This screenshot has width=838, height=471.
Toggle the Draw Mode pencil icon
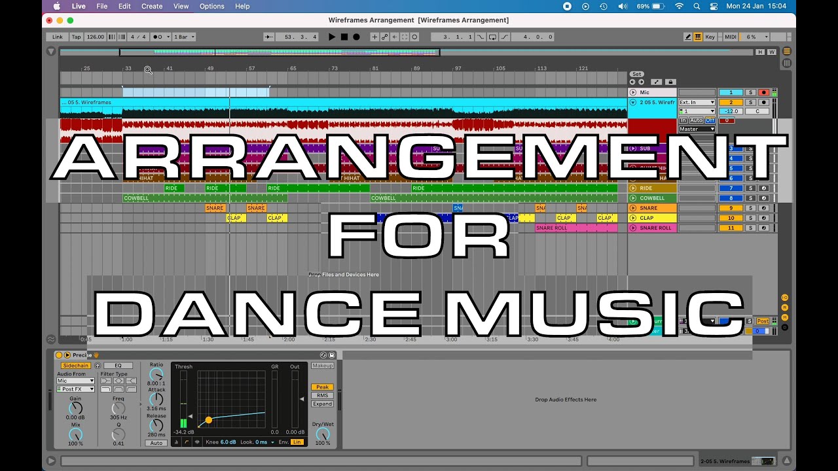(x=688, y=37)
